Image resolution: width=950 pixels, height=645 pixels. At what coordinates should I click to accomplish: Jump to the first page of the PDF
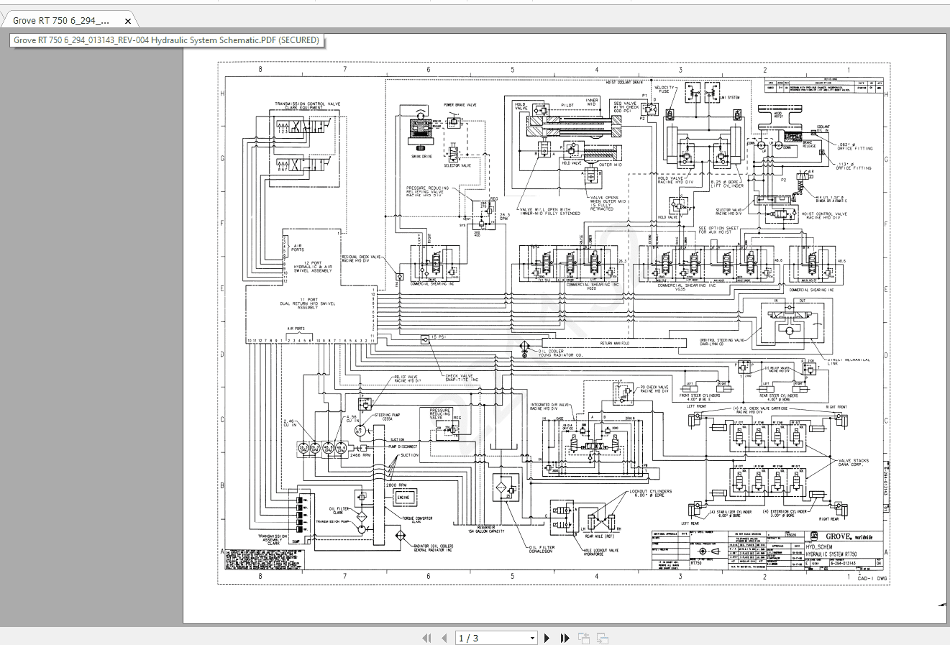tap(426, 638)
